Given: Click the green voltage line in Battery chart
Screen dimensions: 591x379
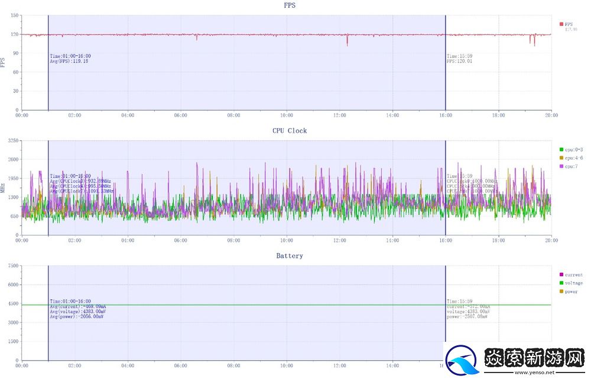Looking at the screenshot, I should tap(236, 305).
